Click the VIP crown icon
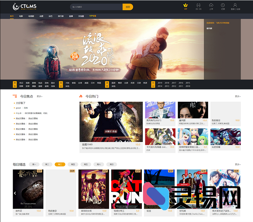253x222 pixels. coord(186,5)
